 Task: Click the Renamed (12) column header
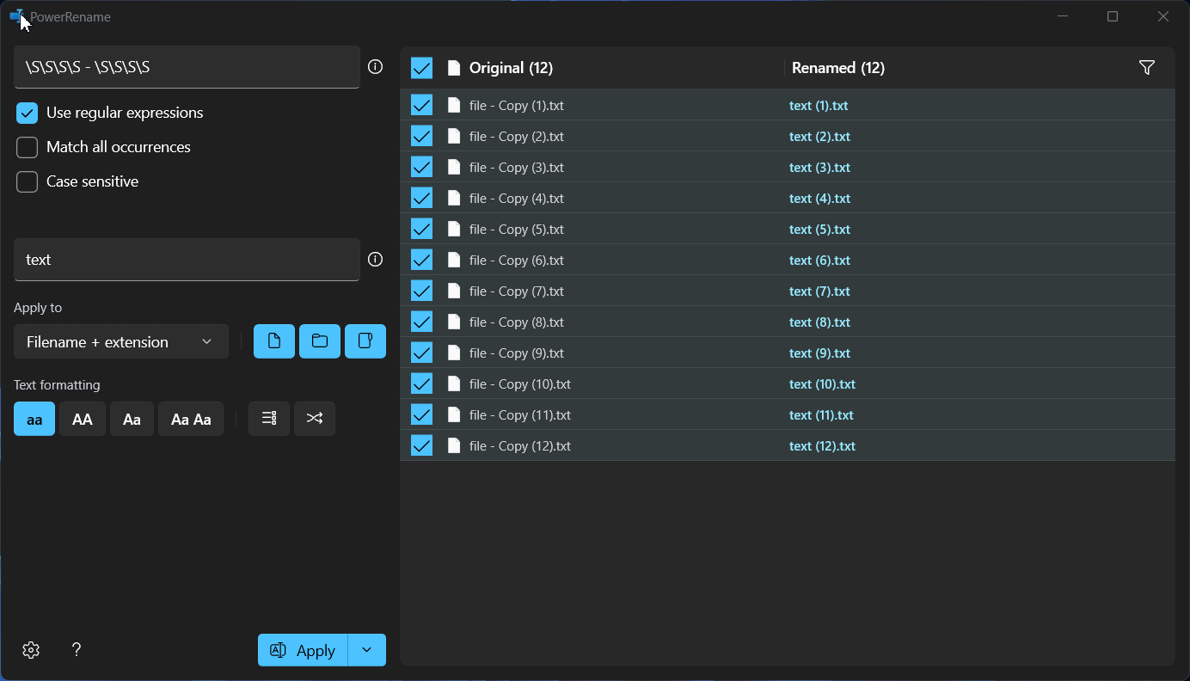tap(838, 68)
